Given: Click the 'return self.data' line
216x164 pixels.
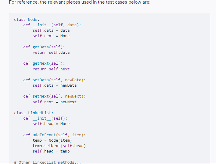Looking at the screenshot, I should pos(51,53).
